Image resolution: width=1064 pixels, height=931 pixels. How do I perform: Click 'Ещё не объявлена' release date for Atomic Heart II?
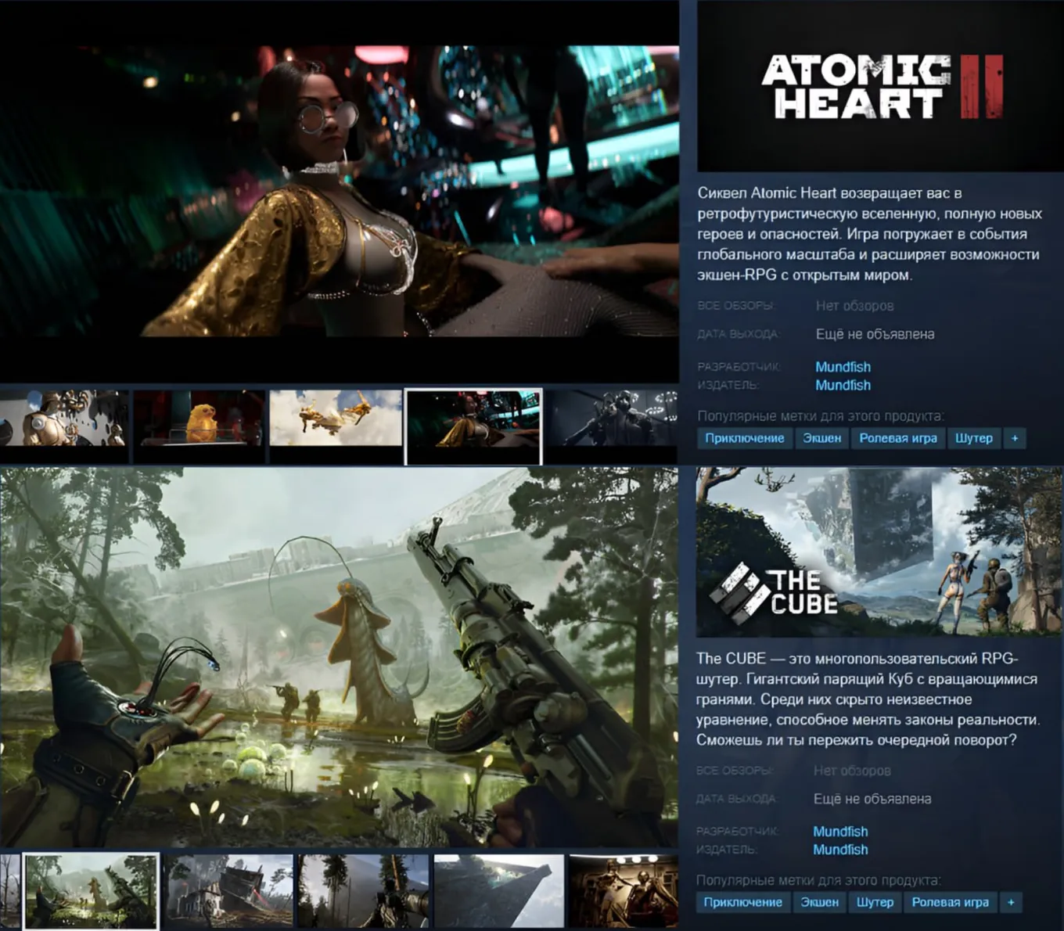(x=875, y=334)
